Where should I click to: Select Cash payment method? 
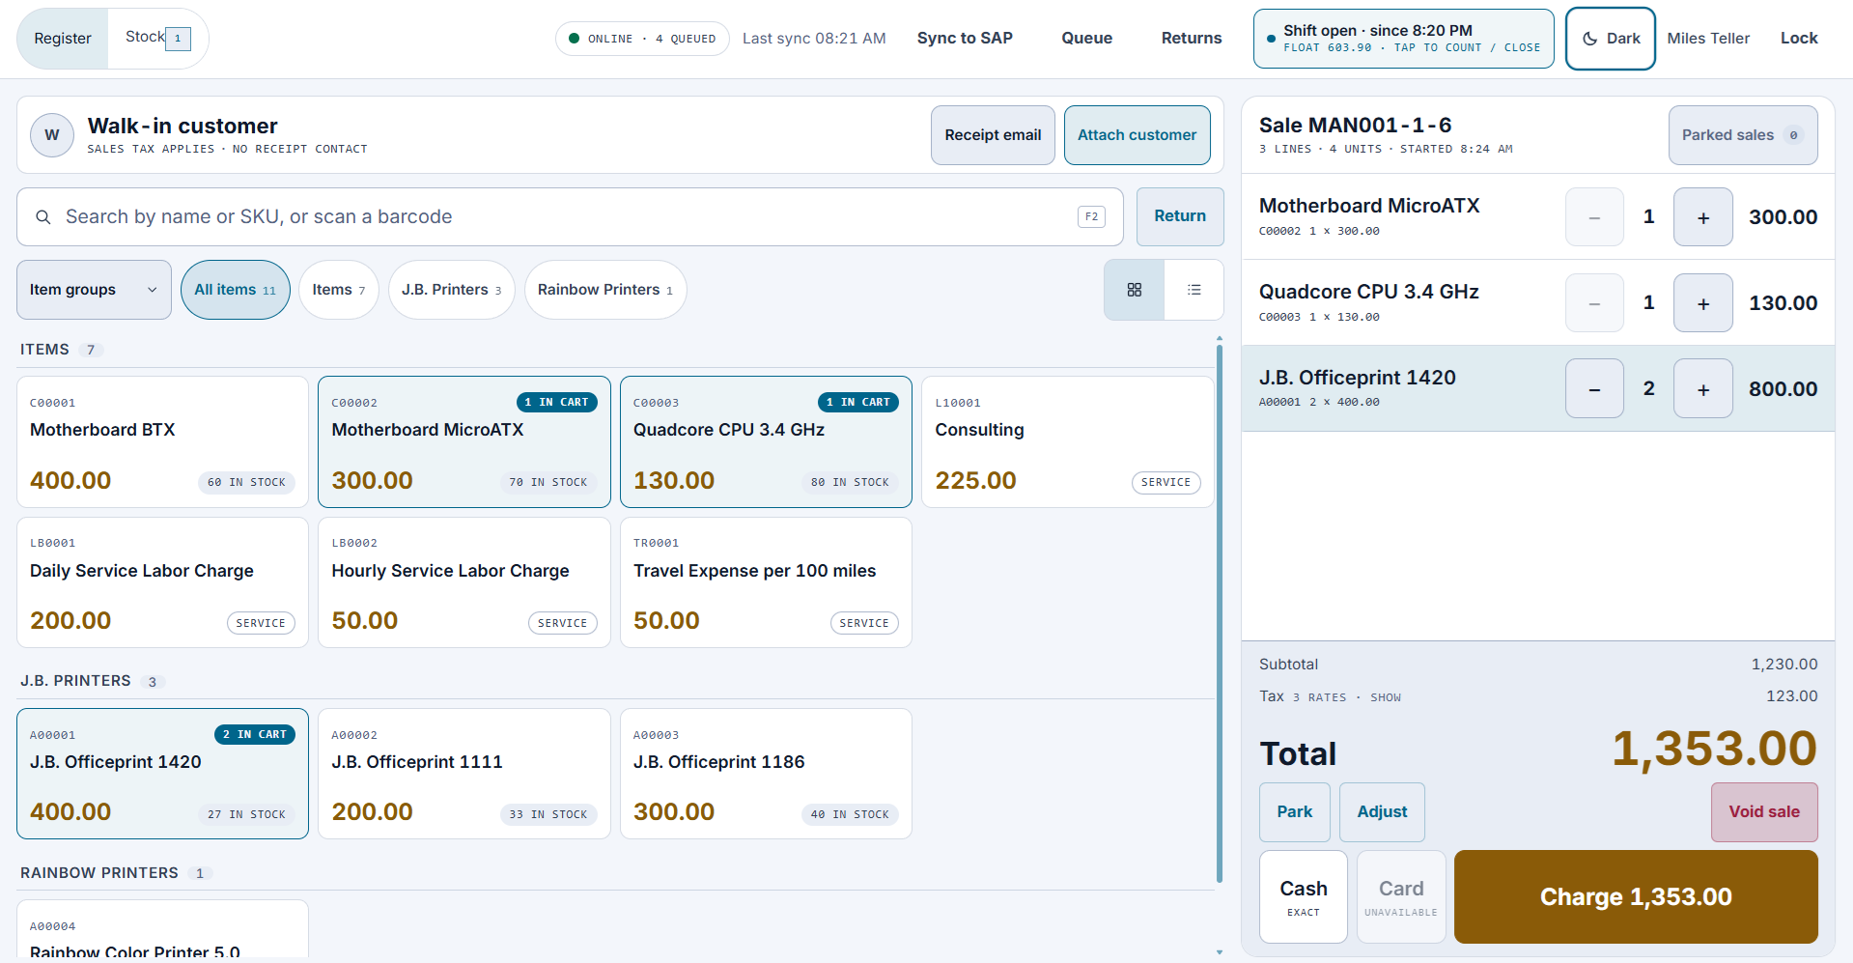point(1303,896)
